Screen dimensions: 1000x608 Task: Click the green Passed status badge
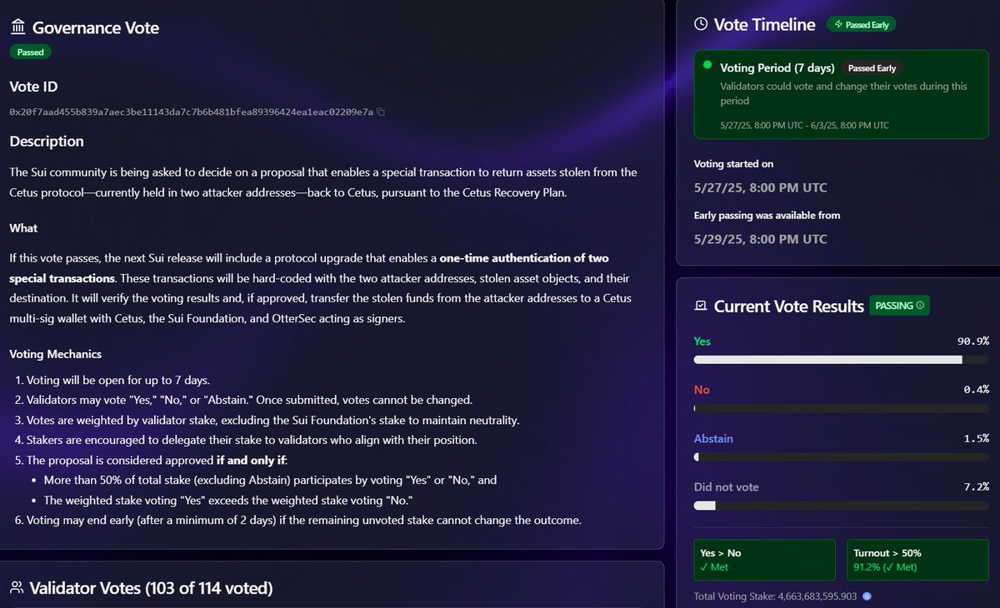31,52
